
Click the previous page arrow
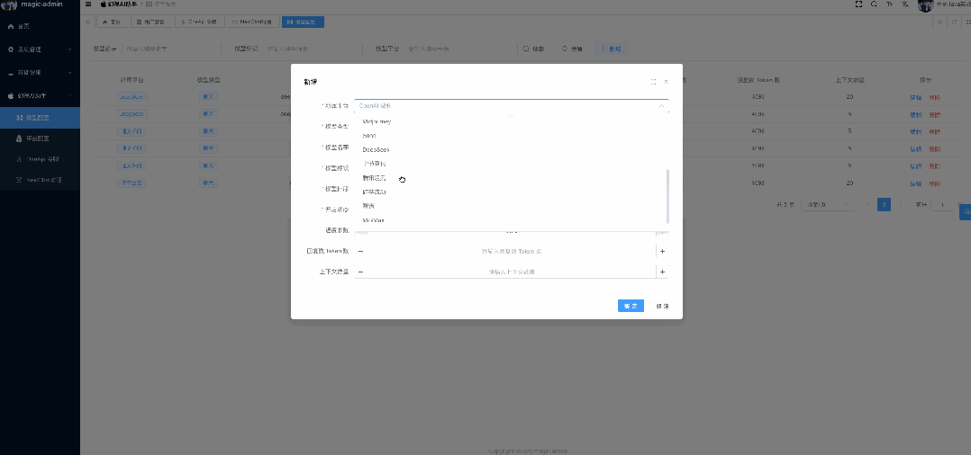[x=867, y=205]
